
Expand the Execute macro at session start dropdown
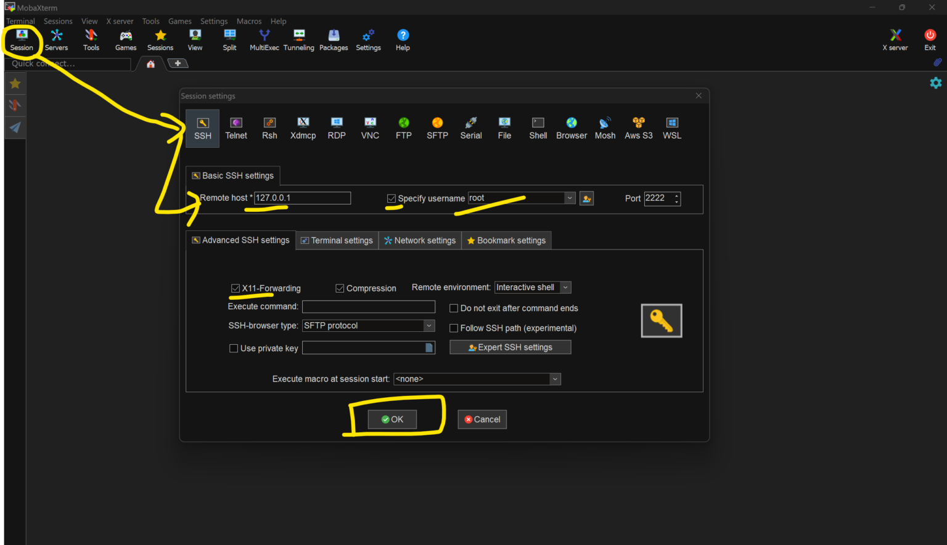(x=554, y=379)
